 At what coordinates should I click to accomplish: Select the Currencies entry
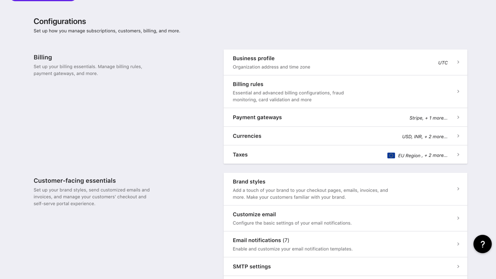[247, 136]
